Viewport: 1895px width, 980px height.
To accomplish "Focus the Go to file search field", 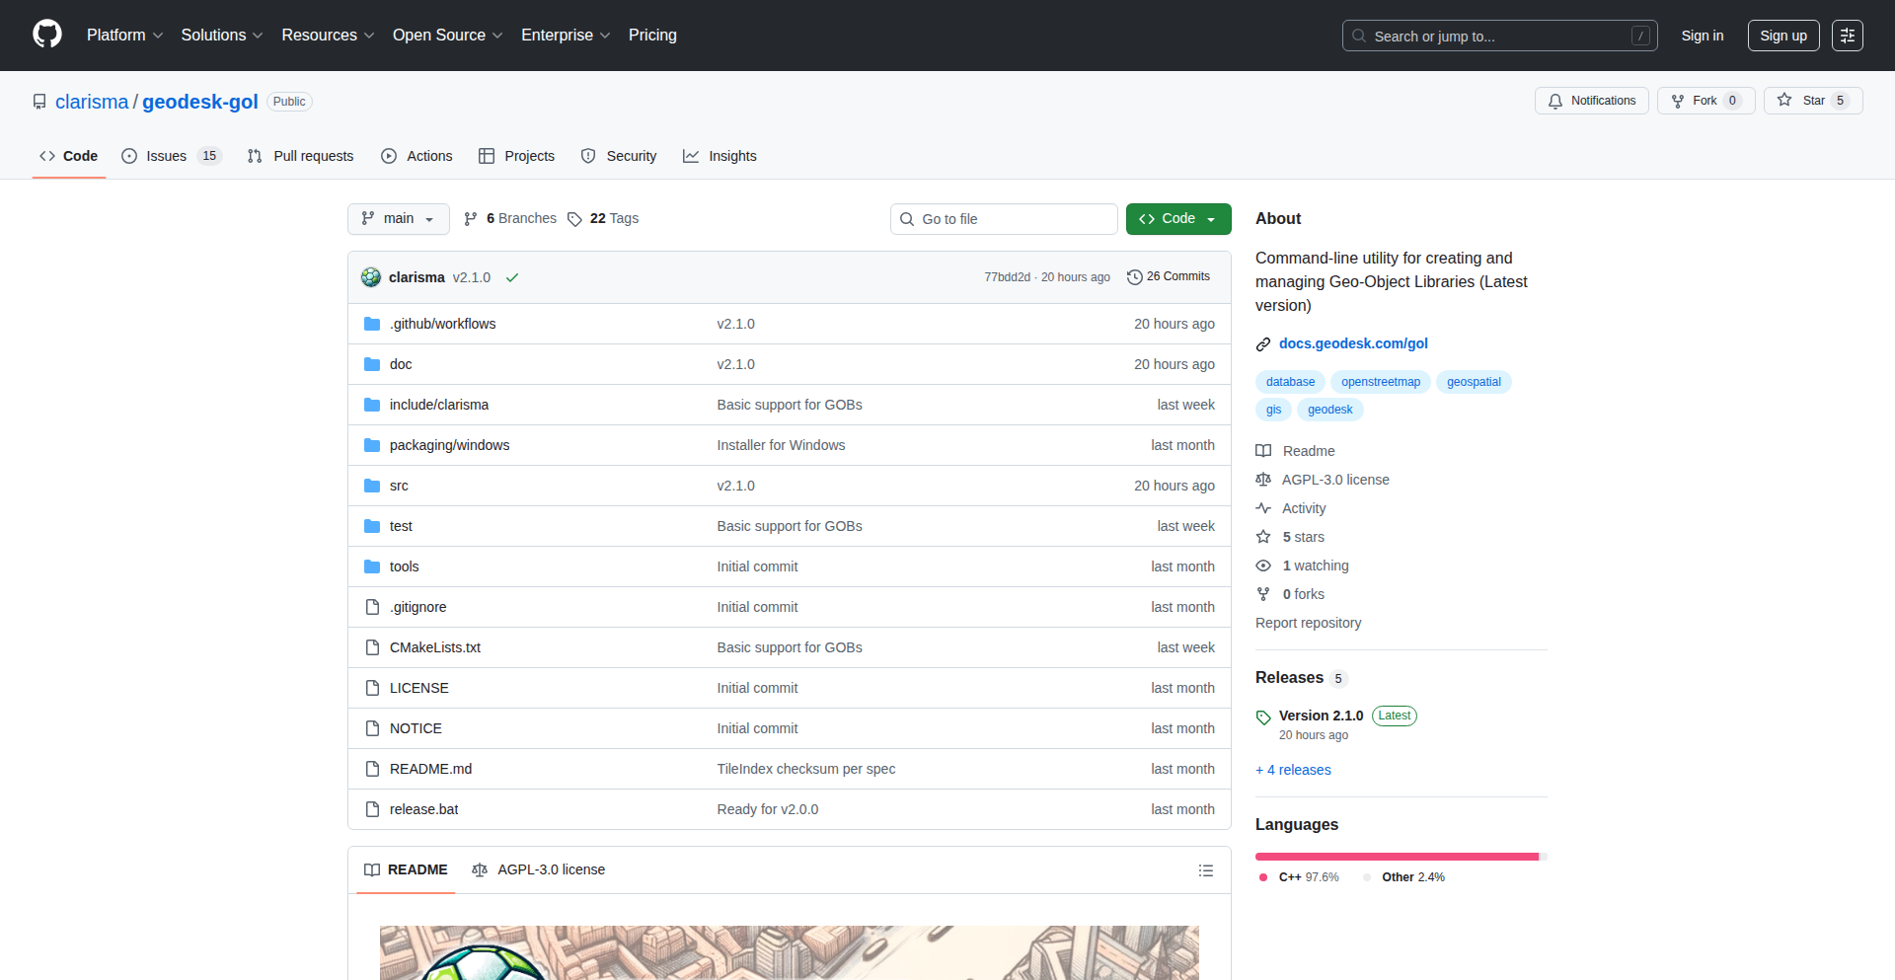I will [x=1004, y=219].
